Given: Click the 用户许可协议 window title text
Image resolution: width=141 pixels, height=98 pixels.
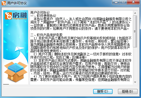Looking at the screenshot, I should tap(17, 3).
